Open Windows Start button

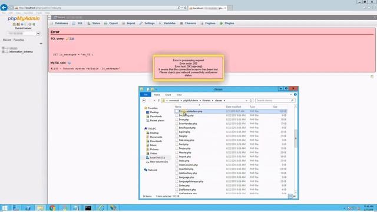click(x=5, y=208)
